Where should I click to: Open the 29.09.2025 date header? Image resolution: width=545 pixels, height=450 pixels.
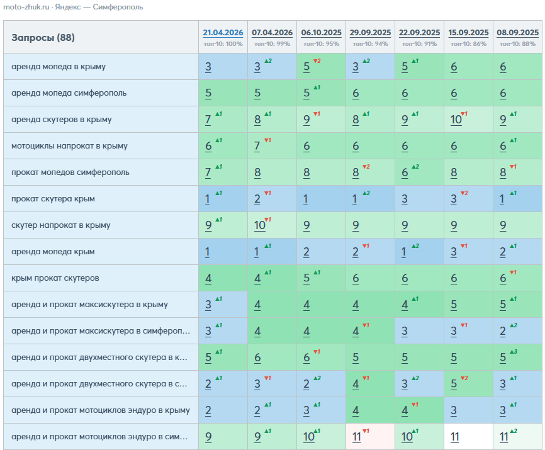[x=370, y=33]
